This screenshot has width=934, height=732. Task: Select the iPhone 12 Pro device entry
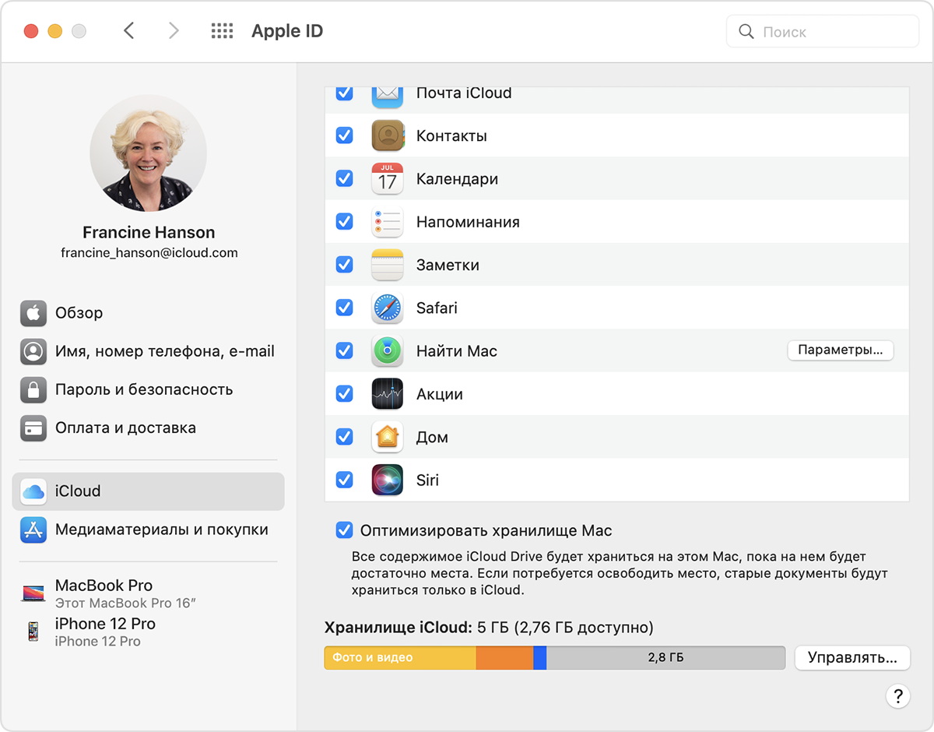(148, 632)
